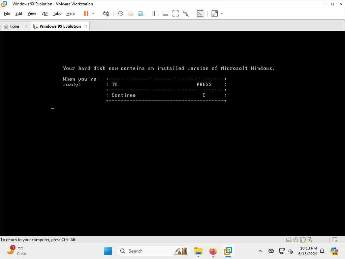The height and width of the screenshot is (259, 345).
Task: Open the File menu
Action: click(x=7, y=13)
